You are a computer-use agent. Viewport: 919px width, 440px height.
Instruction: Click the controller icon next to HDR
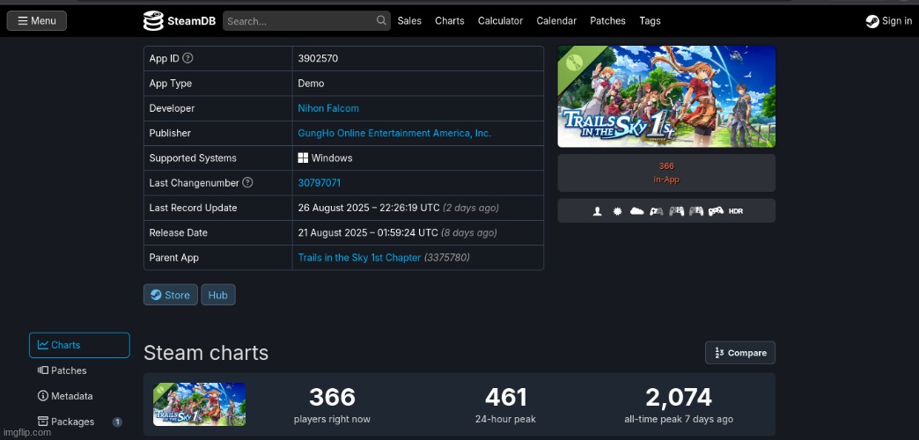716,211
